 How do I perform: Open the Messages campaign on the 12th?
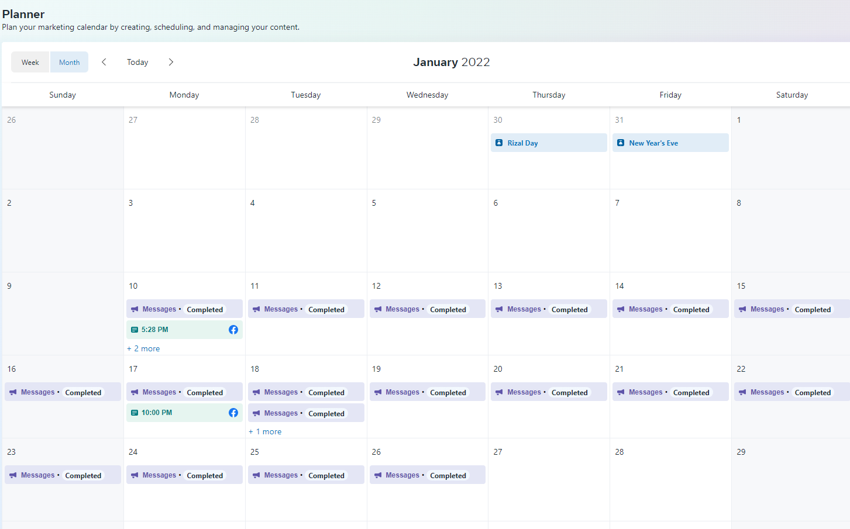coord(428,309)
